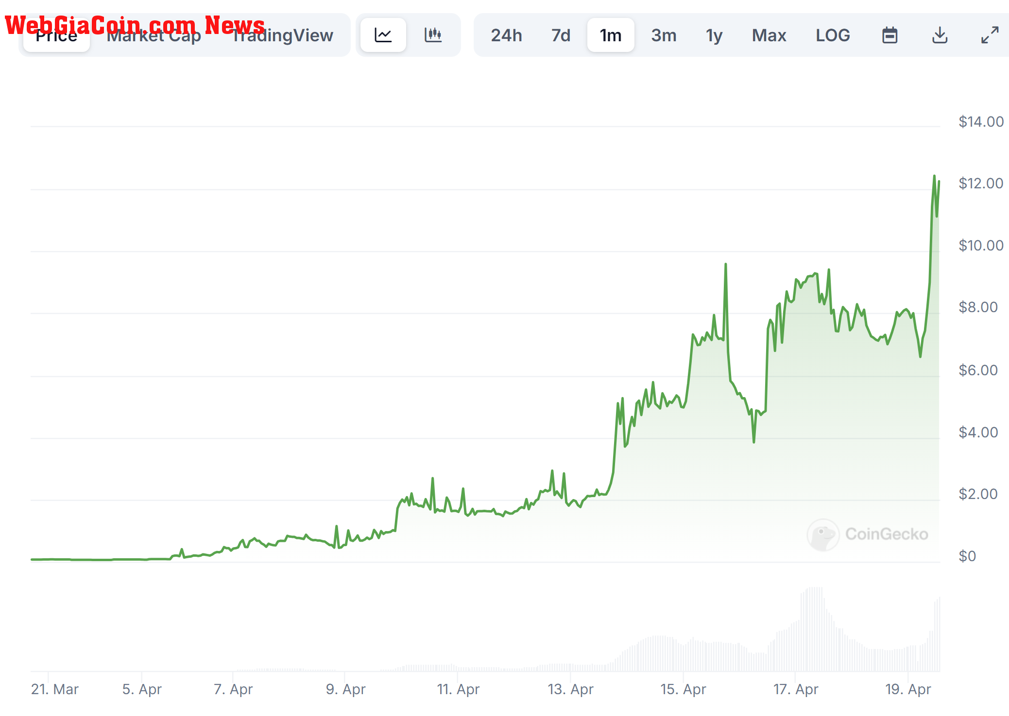Viewport: 1009px width, 716px height.
Task: Click the 21. Mar date label
Action: pos(54,689)
